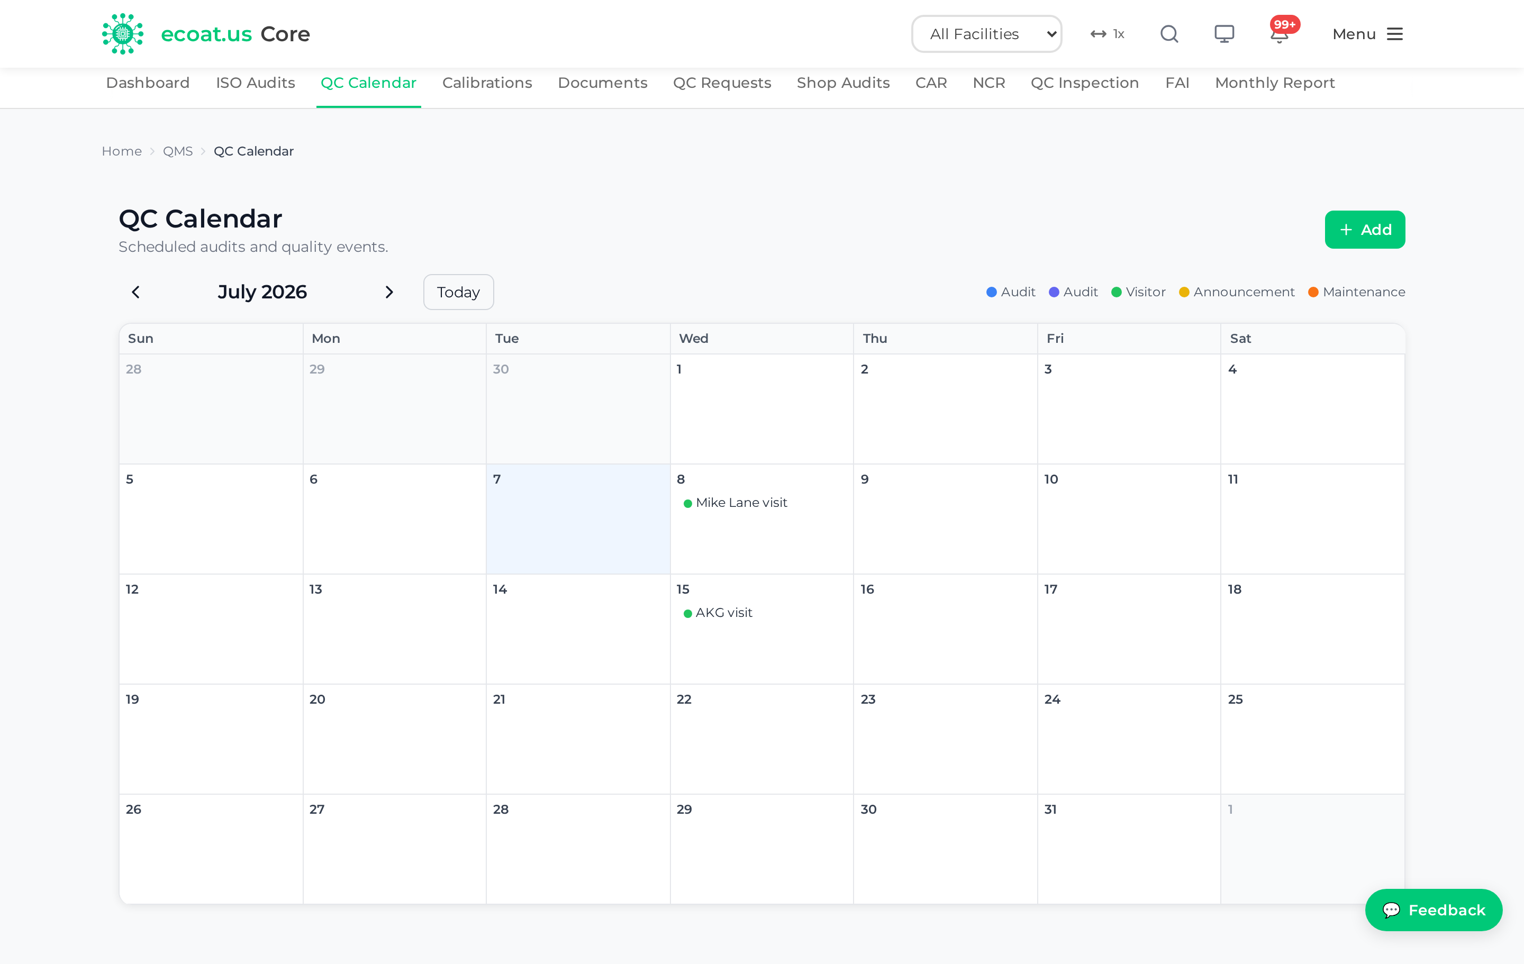The height and width of the screenshot is (964, 1524).
Task: Click the Home breadcrumb link
Action: pos(122,151)
